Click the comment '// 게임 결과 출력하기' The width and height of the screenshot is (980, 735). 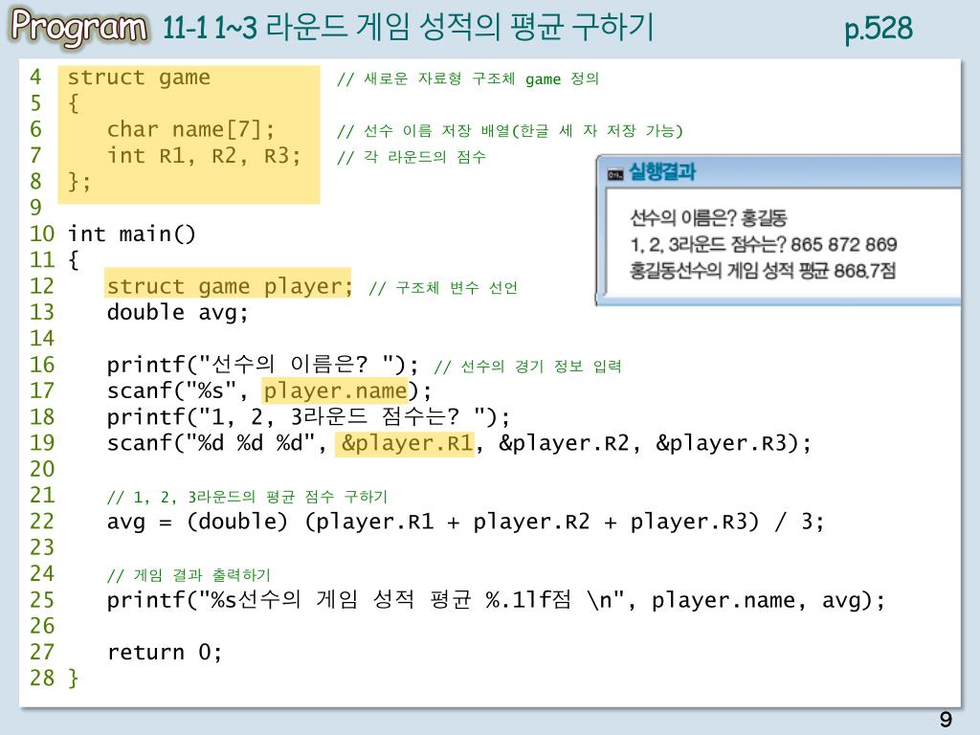[189, 575]
